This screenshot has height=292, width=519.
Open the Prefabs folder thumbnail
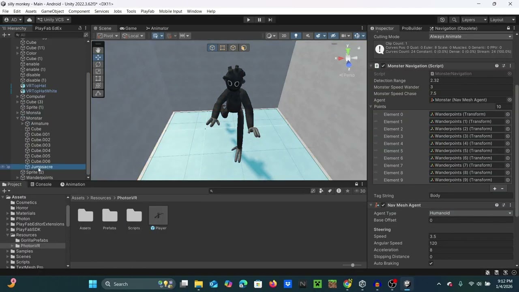(x=109, y=219)
